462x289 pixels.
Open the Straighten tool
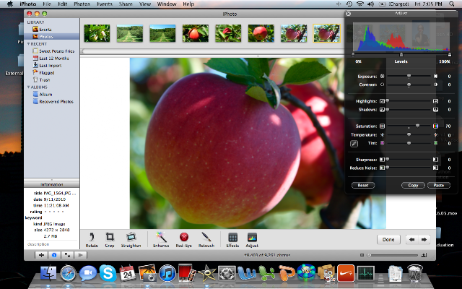click(131, 239)
